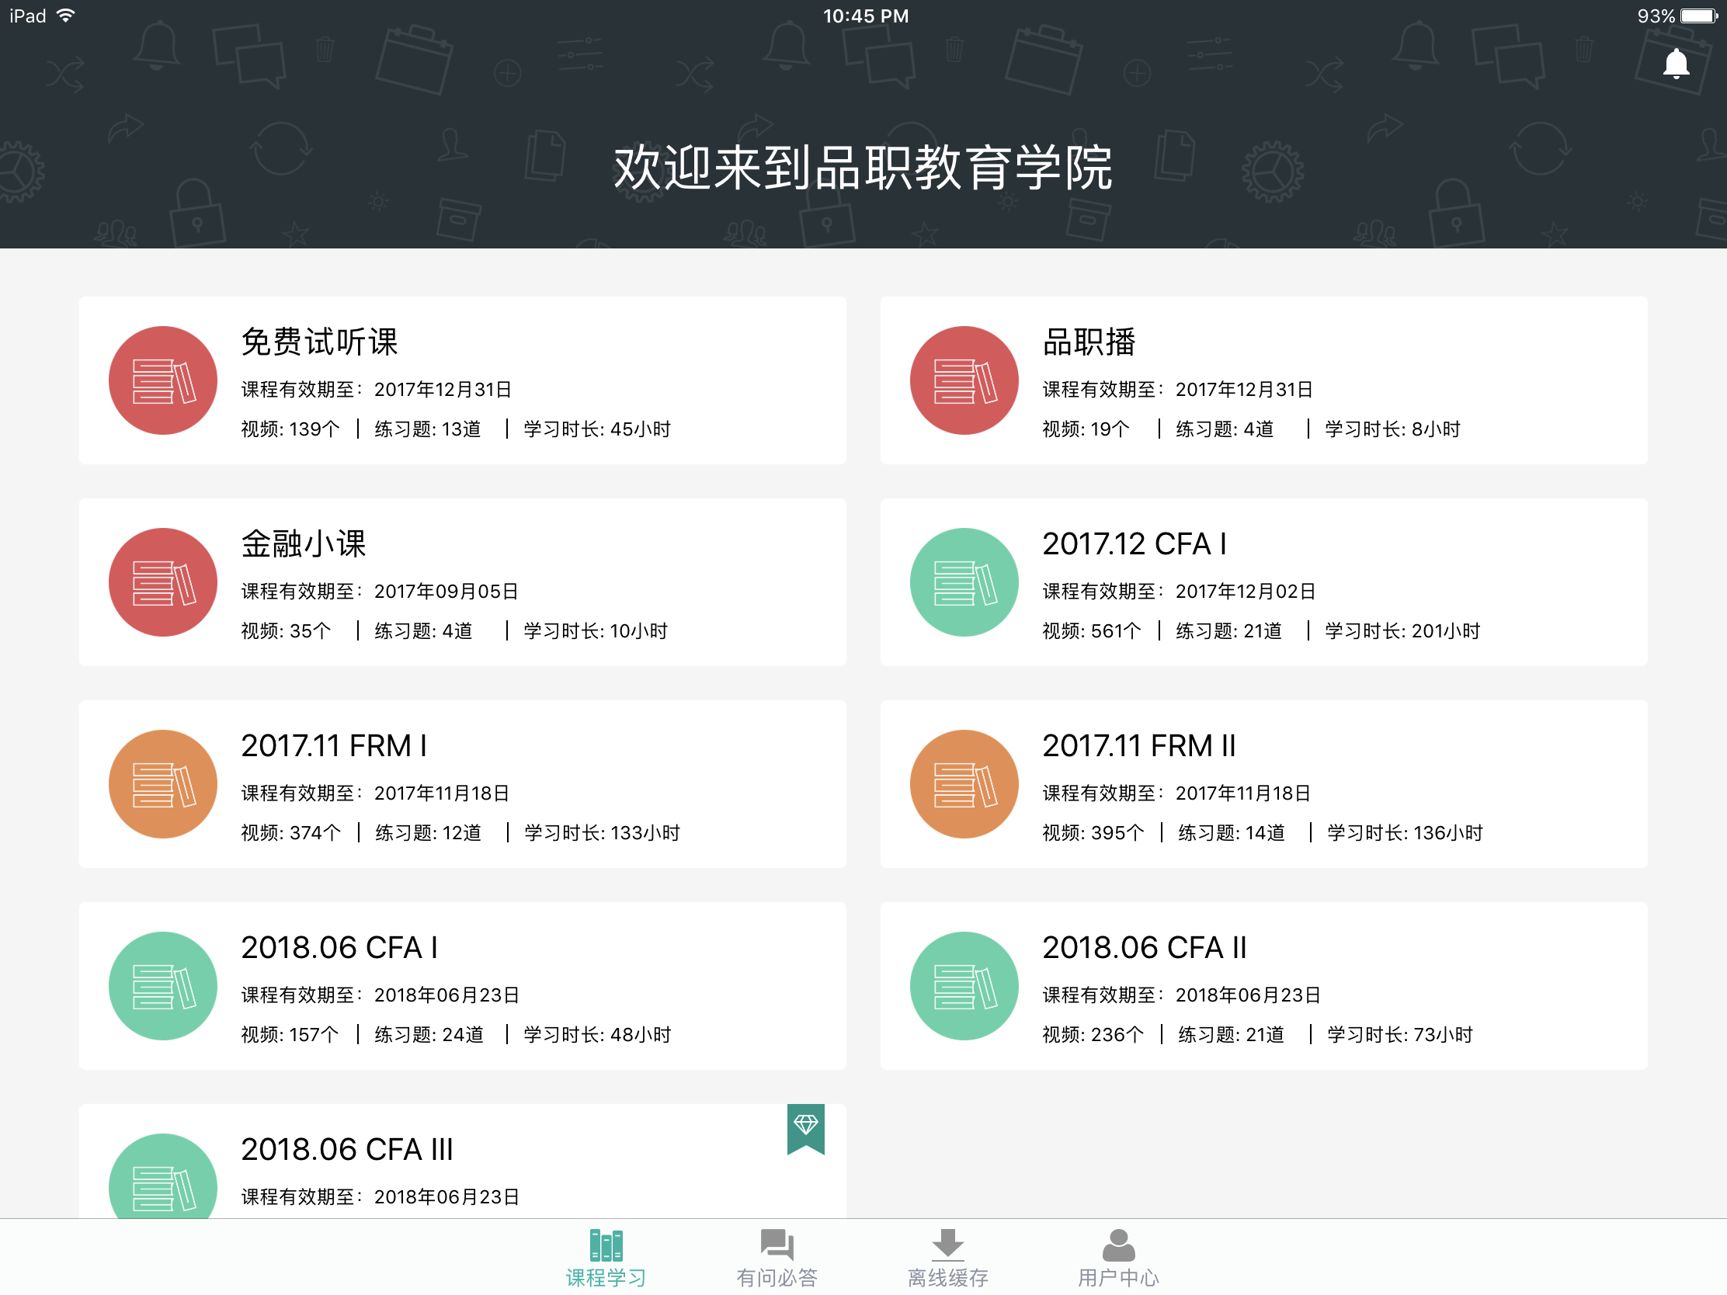Switch to the 课程学习 tab
Viewport: 1727px width, 1295px height.
click(606, 1258)
